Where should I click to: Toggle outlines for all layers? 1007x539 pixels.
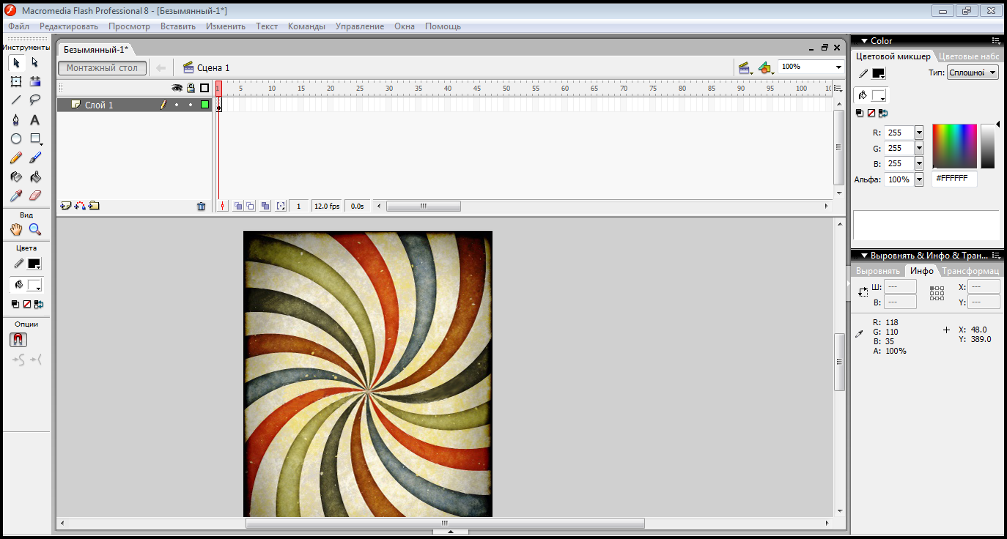204,88
